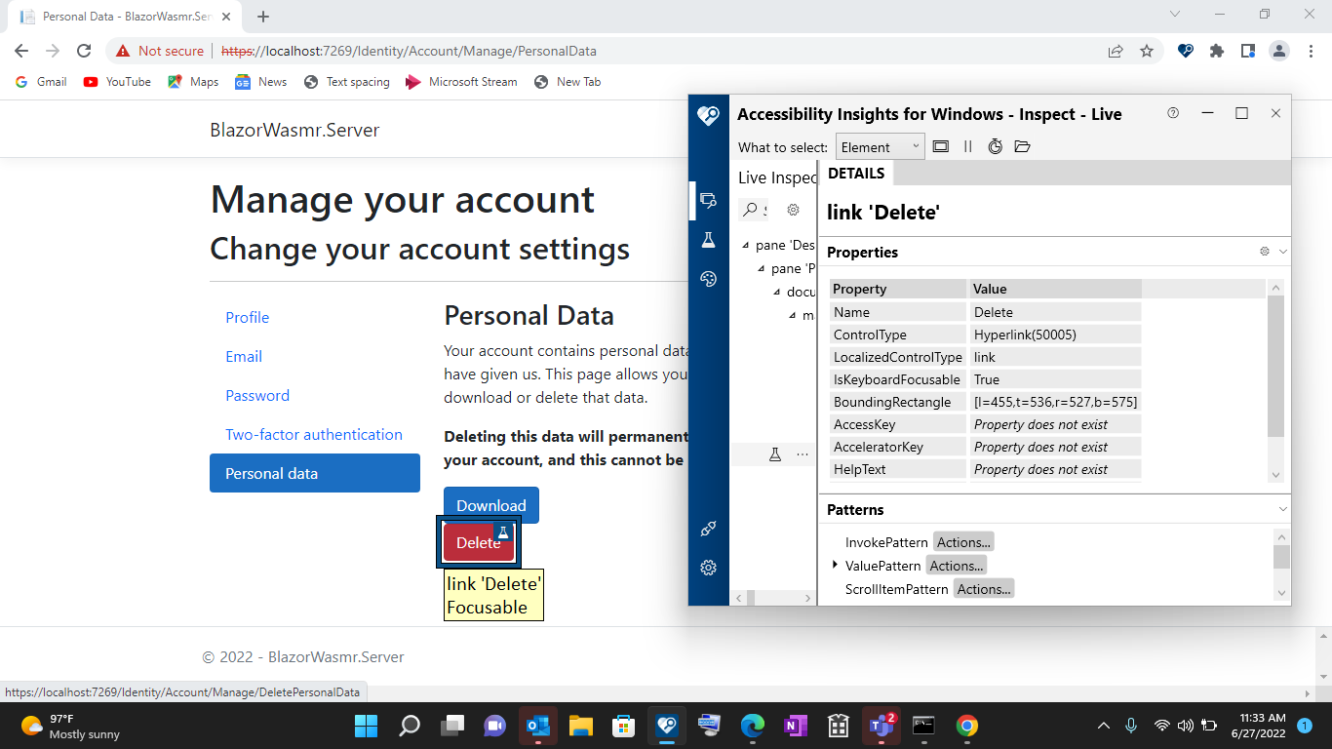The image size is (1332, 749).
Task: Open Accessibility Insights settings gear
Action: tap(708, 567)
